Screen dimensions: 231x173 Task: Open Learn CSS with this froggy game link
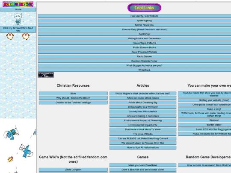pyautogui.click(x=204, y=129)
